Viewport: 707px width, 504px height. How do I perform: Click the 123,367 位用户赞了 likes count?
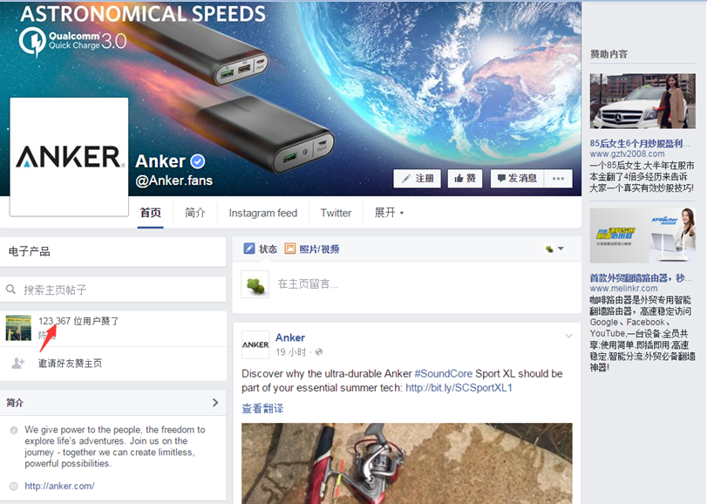(78, 321)
